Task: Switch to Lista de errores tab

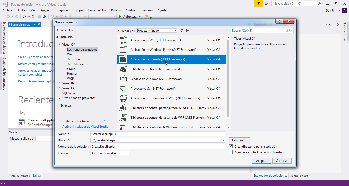Action: point(19,176)
